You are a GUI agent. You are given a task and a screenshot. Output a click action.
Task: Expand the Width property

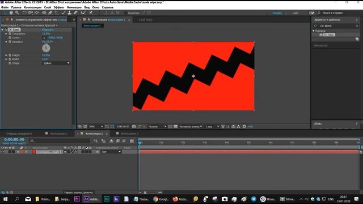click(6, 59)
